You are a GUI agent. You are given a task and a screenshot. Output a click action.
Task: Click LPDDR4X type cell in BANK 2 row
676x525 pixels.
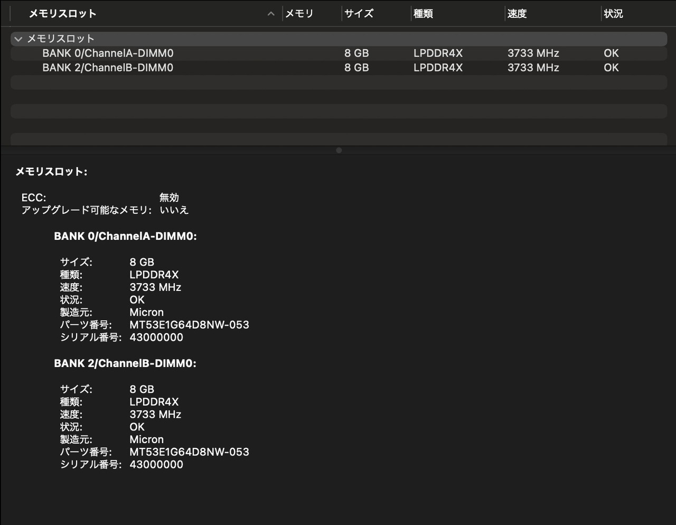[x=438, y=68]
